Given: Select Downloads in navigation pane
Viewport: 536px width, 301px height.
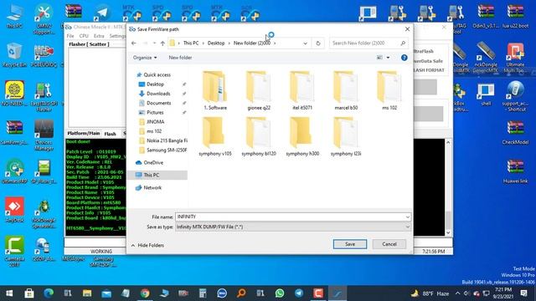Looking at the screenshot, I should pos(158,94).
